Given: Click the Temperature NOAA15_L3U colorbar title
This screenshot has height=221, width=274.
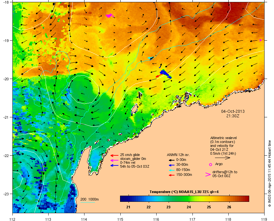Looking at the screenshot, I should 184,192.
